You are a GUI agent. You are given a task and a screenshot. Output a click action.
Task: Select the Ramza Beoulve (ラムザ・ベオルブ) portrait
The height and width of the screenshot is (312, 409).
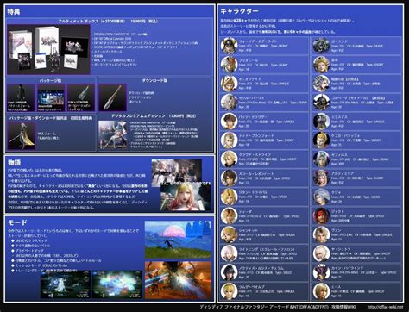(x=229, y=291)
